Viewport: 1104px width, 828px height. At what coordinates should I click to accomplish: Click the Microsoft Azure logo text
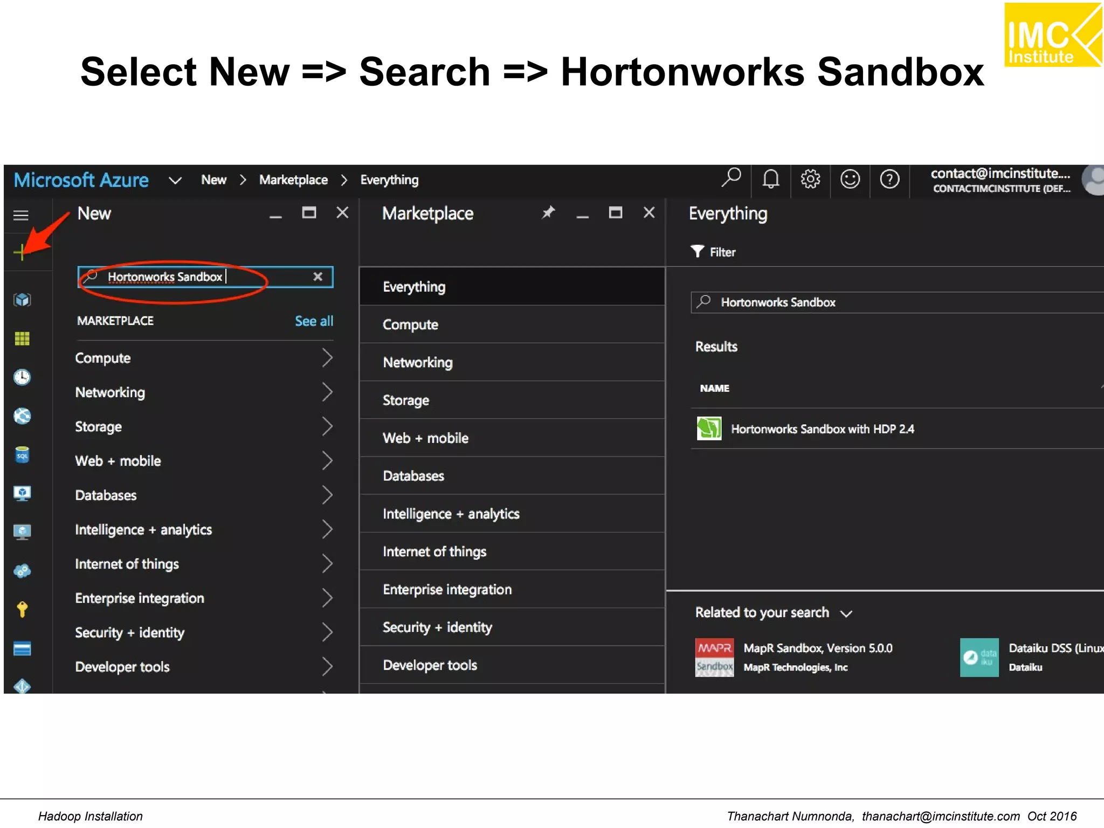coord(81,180)
